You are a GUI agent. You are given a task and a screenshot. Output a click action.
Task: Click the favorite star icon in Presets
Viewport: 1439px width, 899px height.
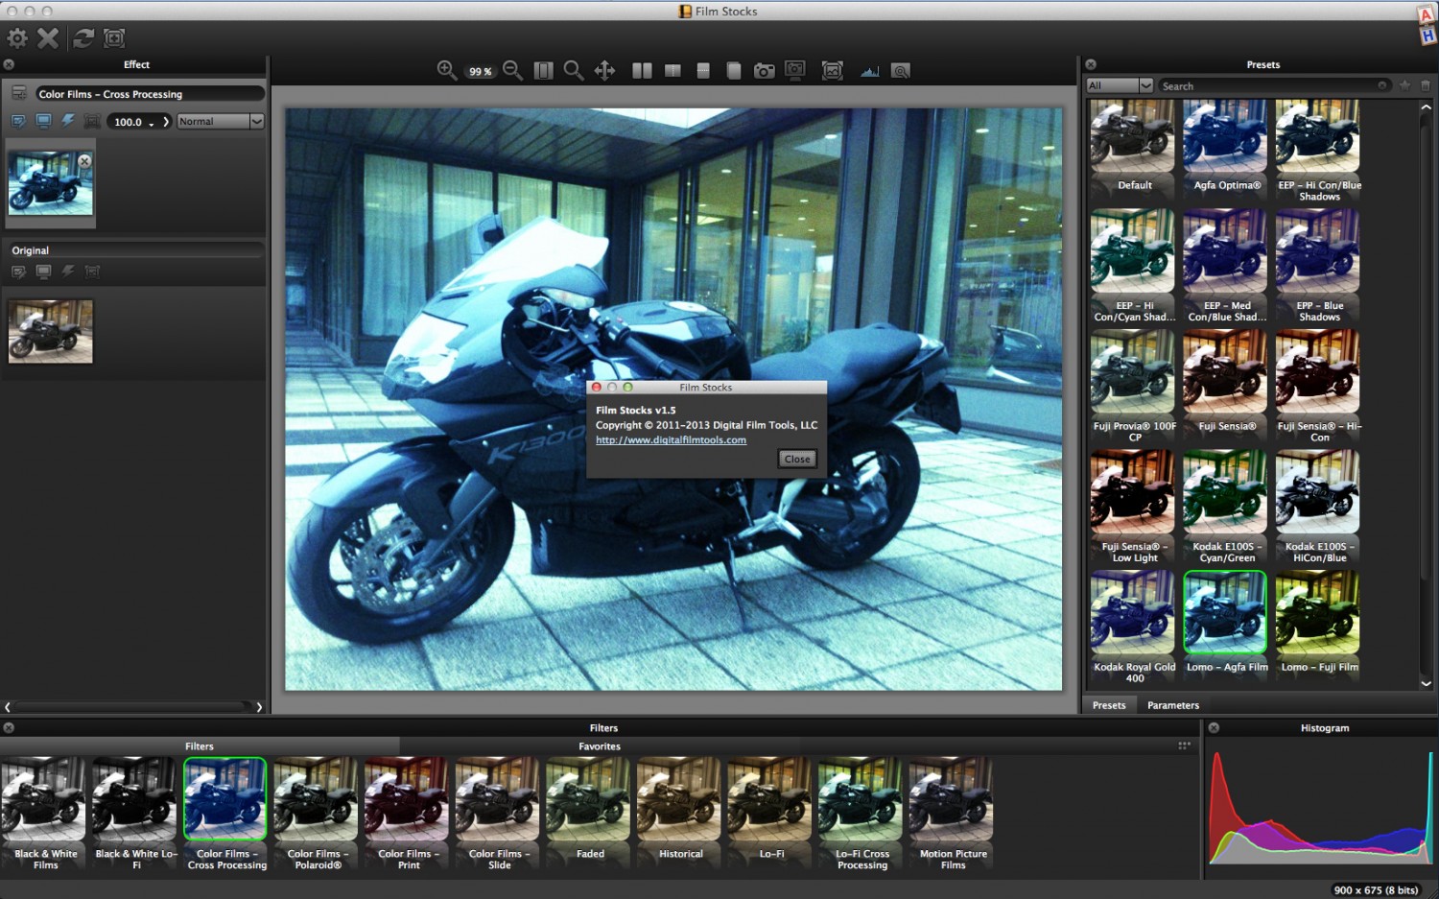coord(1404,85)
